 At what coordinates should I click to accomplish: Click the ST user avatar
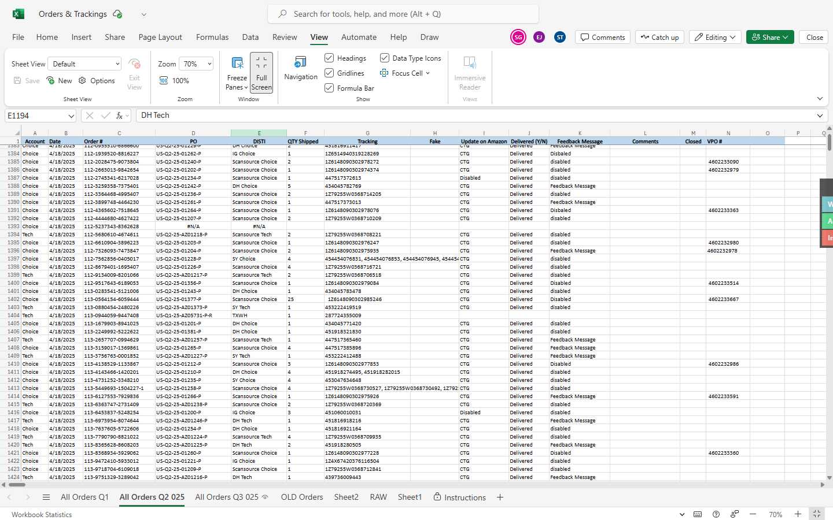click(560, 37)
